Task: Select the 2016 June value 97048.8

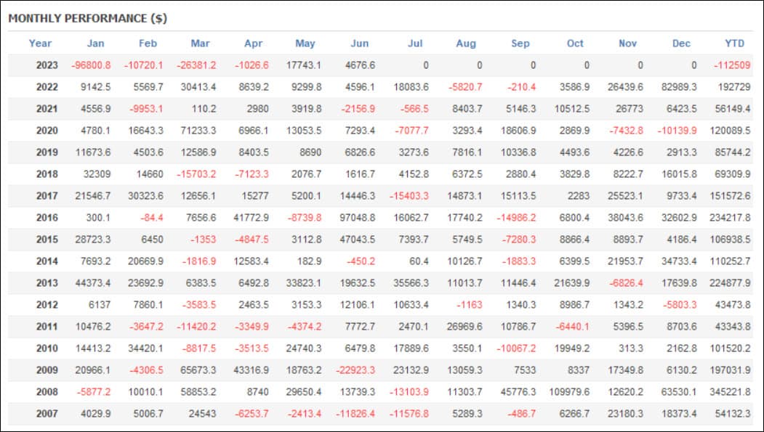Action: pyautogui.click(x=357, y=218)
